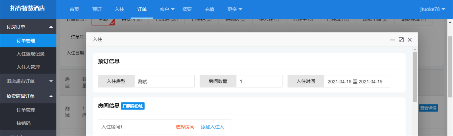The width and height of the screenshot is (453, 136).
Task: Click the 添加入住人 link
Action: pyautogui.click(x=213, y=127)
